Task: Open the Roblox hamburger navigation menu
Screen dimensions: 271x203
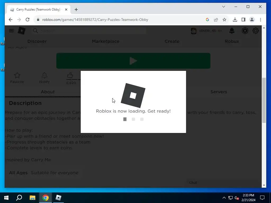Action: click(11, 31)
